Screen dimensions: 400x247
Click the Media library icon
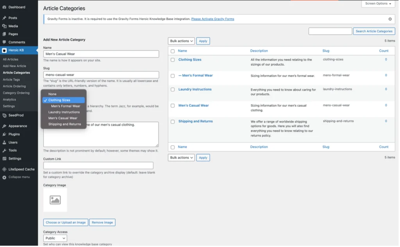pyautogui.click(x=4, y=26)
